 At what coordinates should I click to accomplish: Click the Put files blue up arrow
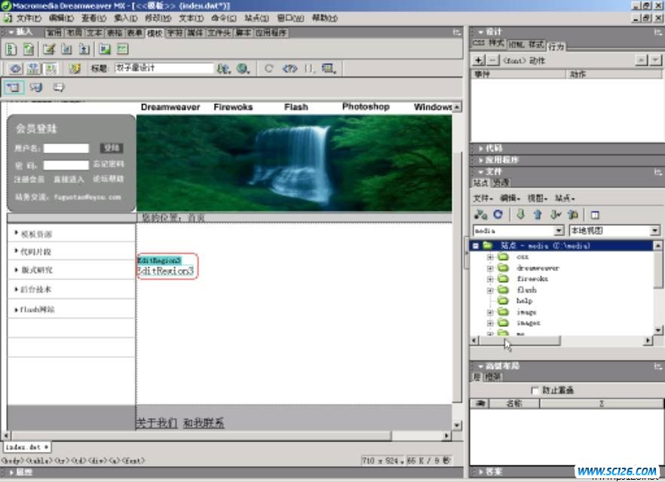point(538,215)
